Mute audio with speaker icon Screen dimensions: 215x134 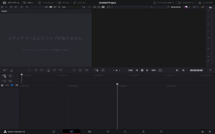(x=210, y=8)
